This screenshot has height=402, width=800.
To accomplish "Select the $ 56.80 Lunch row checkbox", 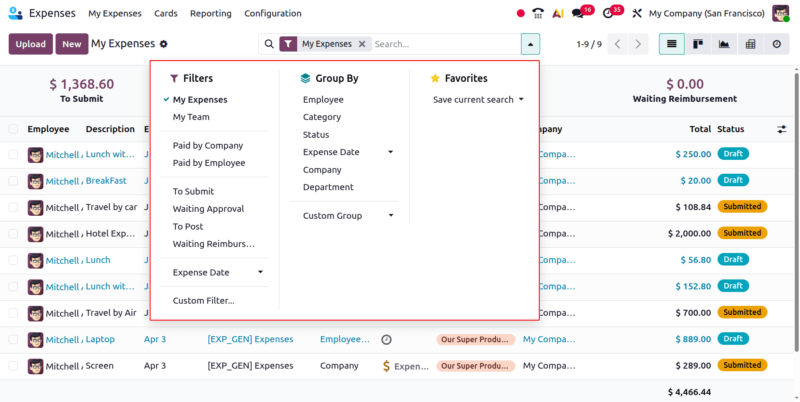I will (13, 260).
